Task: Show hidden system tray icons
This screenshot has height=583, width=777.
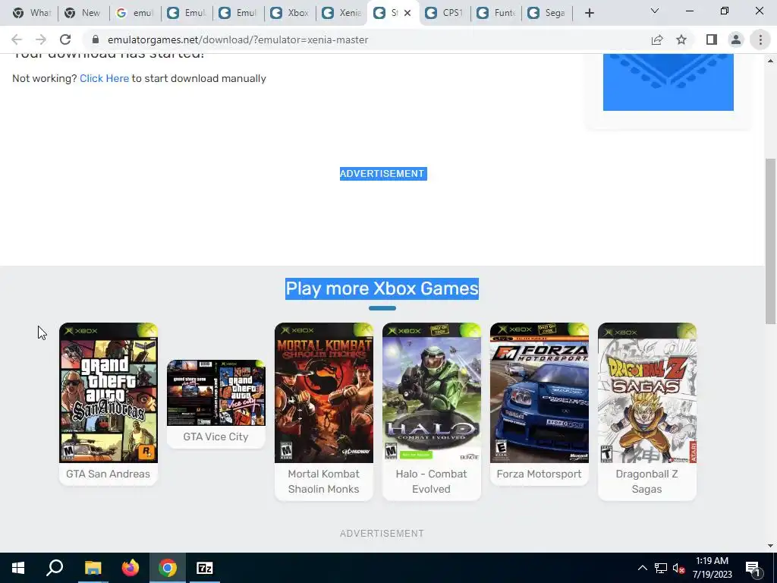Action: [642, 568]
